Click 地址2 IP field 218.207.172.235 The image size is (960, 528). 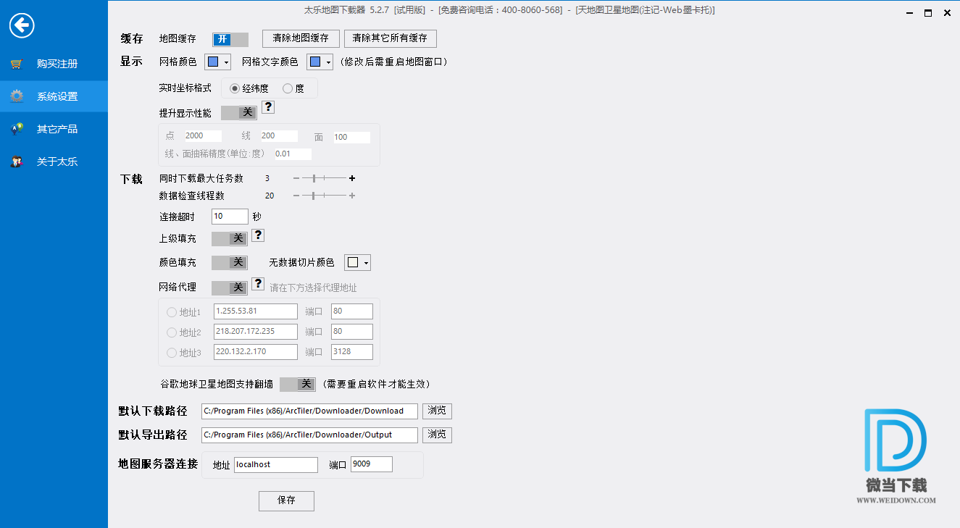point(256,332)
